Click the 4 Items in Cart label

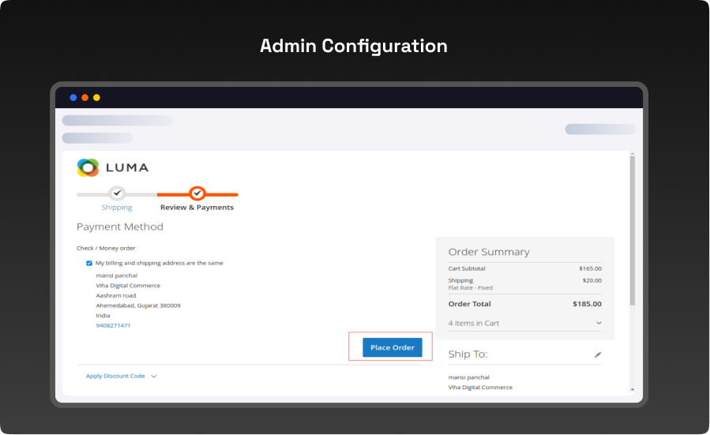(x=474, y=323)
